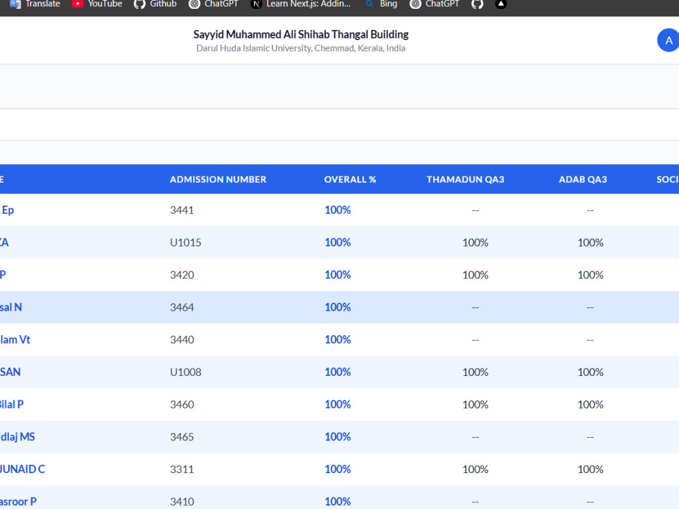Open the student link ending 'sal N'
The height and width of the screenshot is (509, 679).
tap(11, 307)
